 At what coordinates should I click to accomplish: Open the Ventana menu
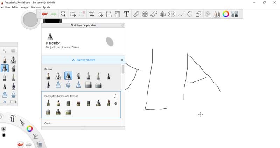pos(36,7)
